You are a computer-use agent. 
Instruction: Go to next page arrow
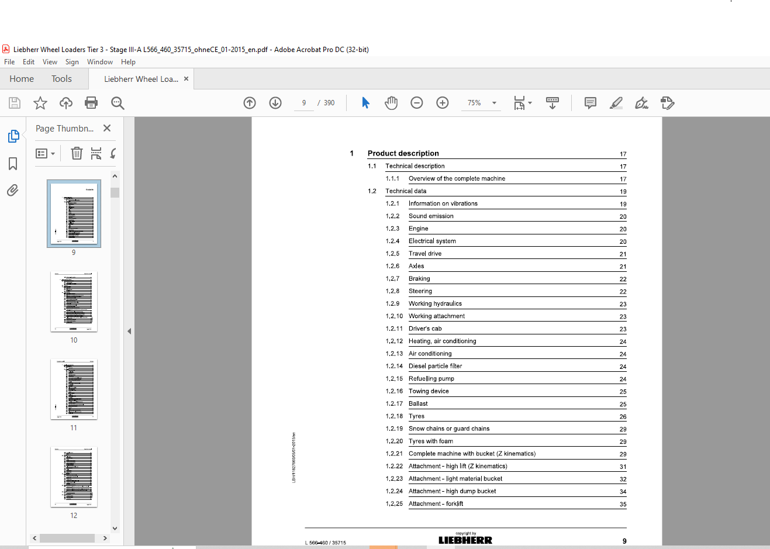tap(275, 103)
